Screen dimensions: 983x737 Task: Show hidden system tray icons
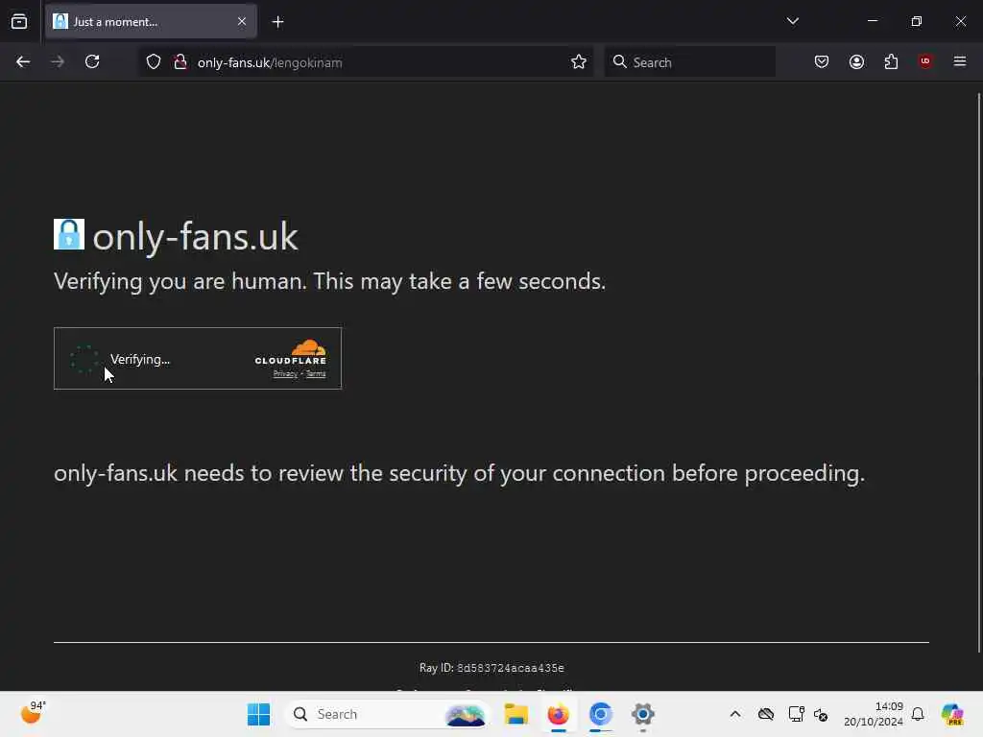click(735, 714)
